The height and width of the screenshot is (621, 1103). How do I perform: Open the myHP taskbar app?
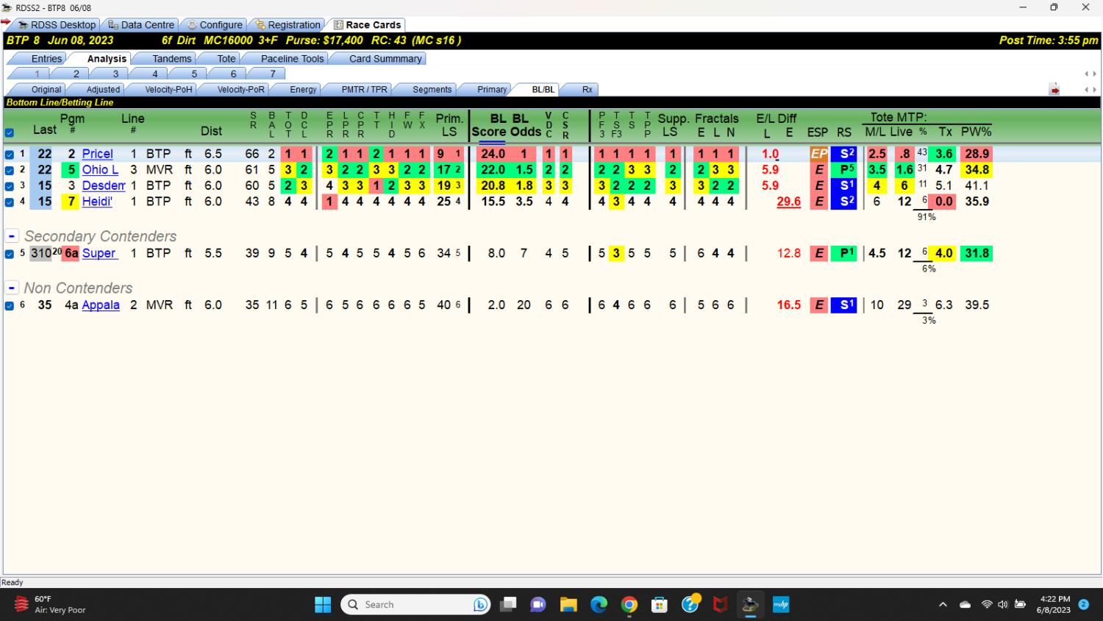(781, 605)
